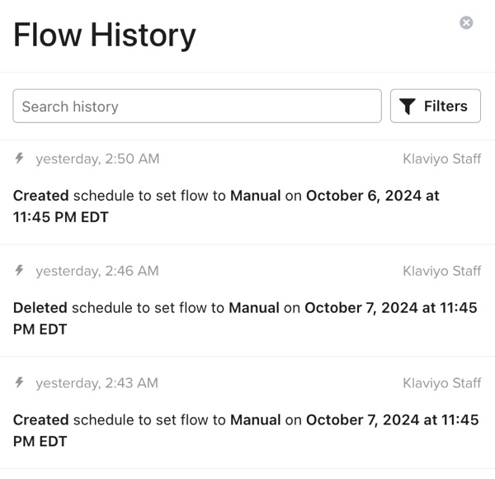Open the Filters button

coord(435,107)
